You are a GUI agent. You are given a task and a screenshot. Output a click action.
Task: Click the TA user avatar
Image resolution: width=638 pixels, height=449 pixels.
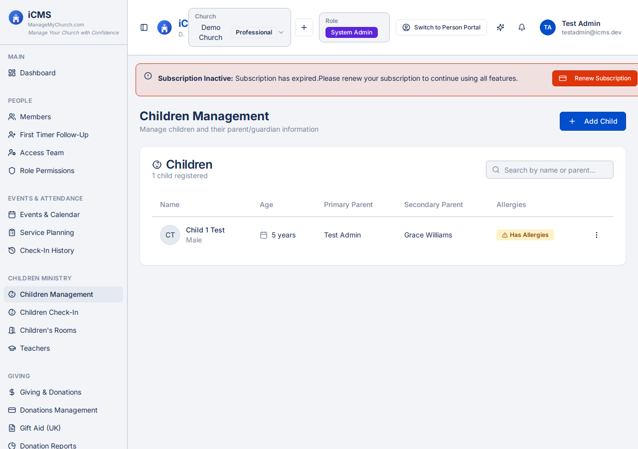coord(548,27)
